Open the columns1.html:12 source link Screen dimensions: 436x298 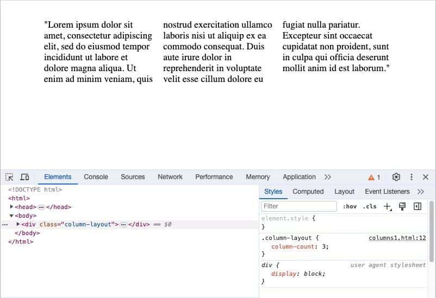coord(397,238)
